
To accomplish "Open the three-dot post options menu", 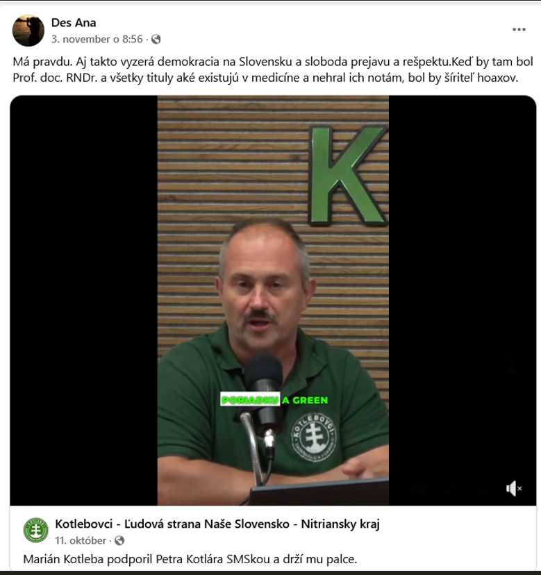I will (519, 29).
